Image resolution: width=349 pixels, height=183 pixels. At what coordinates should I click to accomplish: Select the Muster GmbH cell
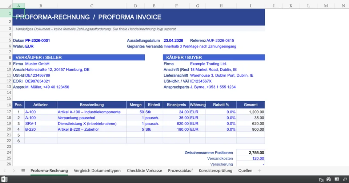pyautogui.click(x=37, y=64)
